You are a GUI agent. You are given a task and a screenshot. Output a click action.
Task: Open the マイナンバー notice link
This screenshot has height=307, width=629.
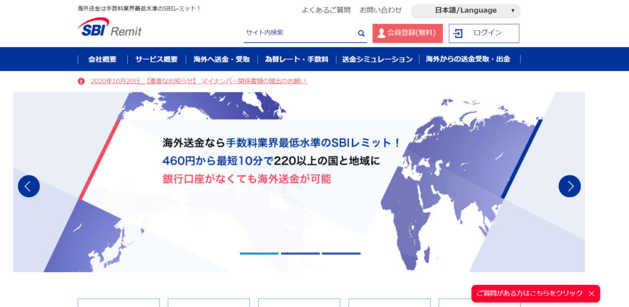[x=199, y=81]
